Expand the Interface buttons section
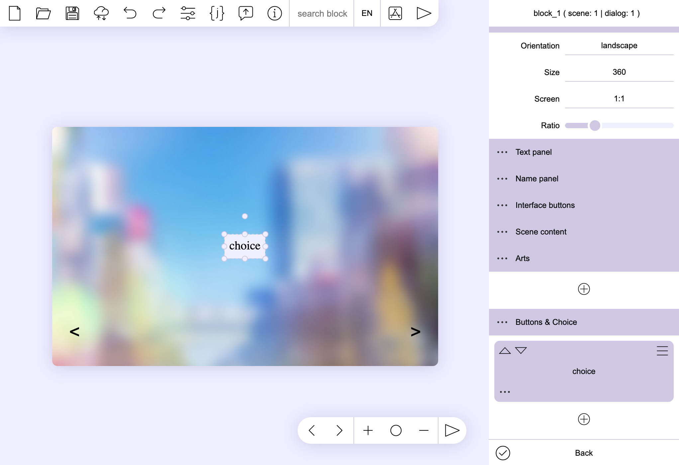 (545, 205)
